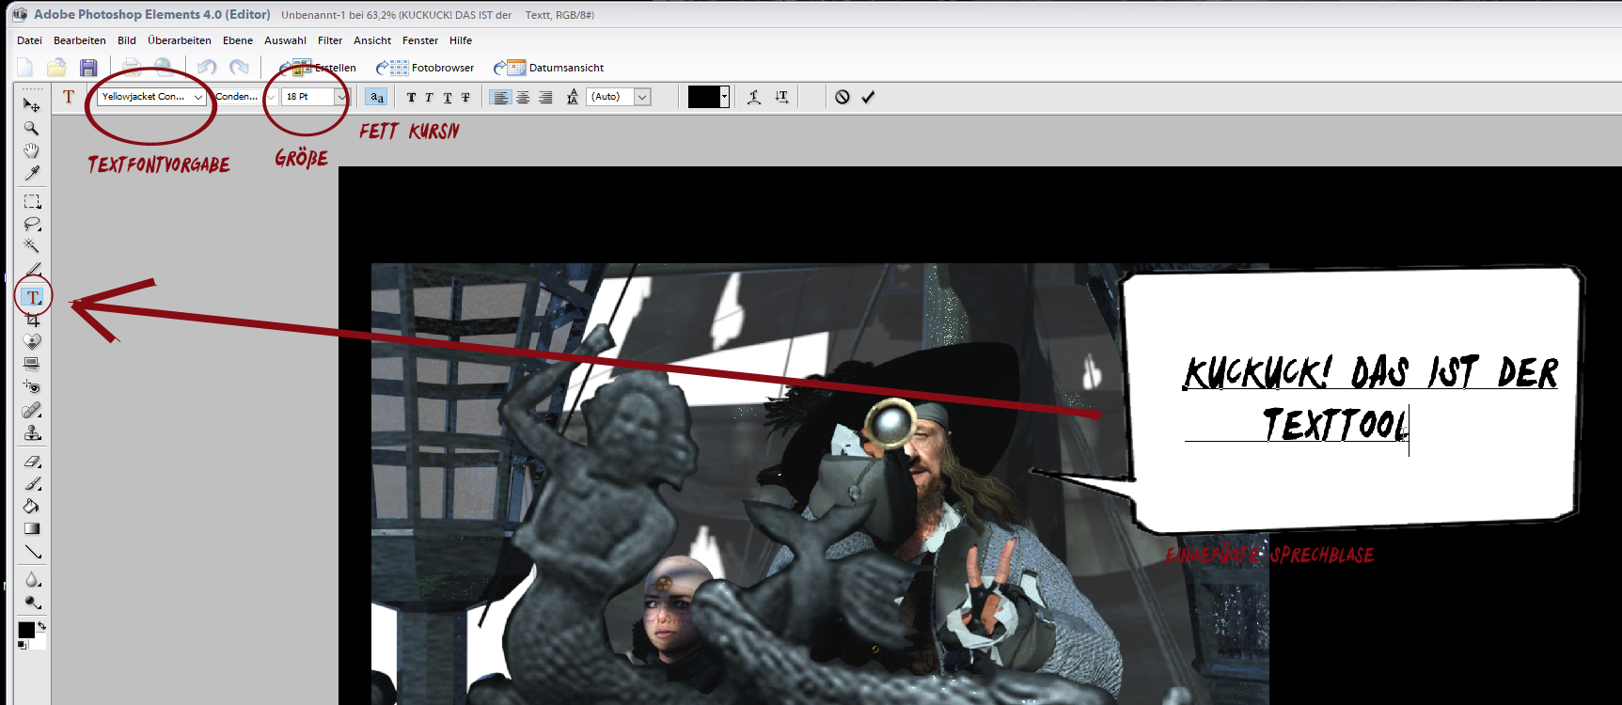Toggle faux italic text style
The width and height of the screenshot is (1622, 705).
[429, 97]
